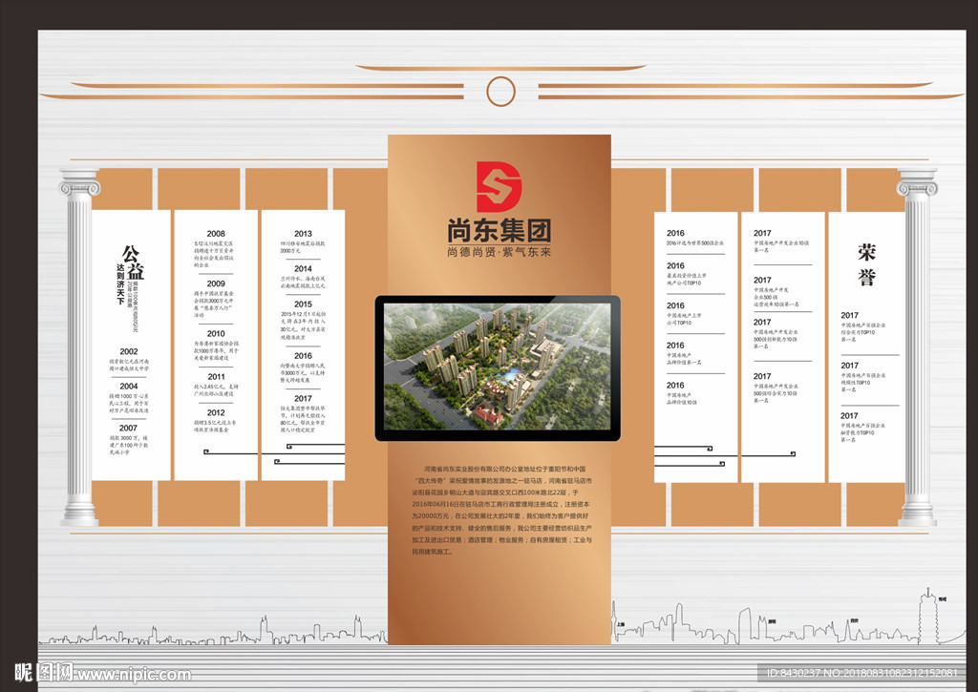
Task: Select the 2009 year heading
Action: 216,283
